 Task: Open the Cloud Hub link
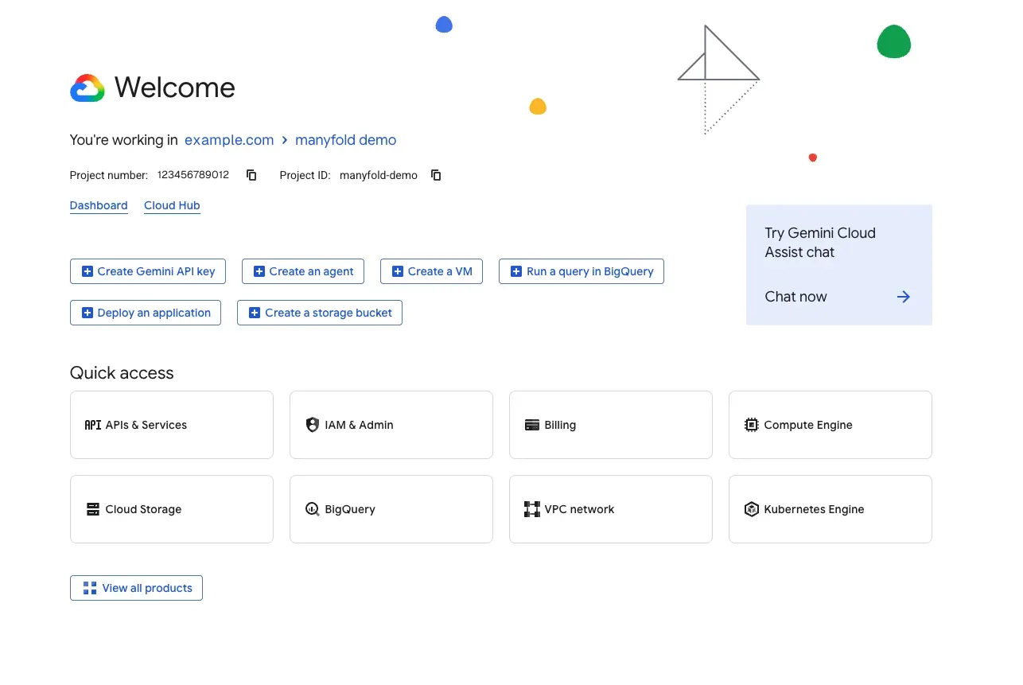(172, 205)
